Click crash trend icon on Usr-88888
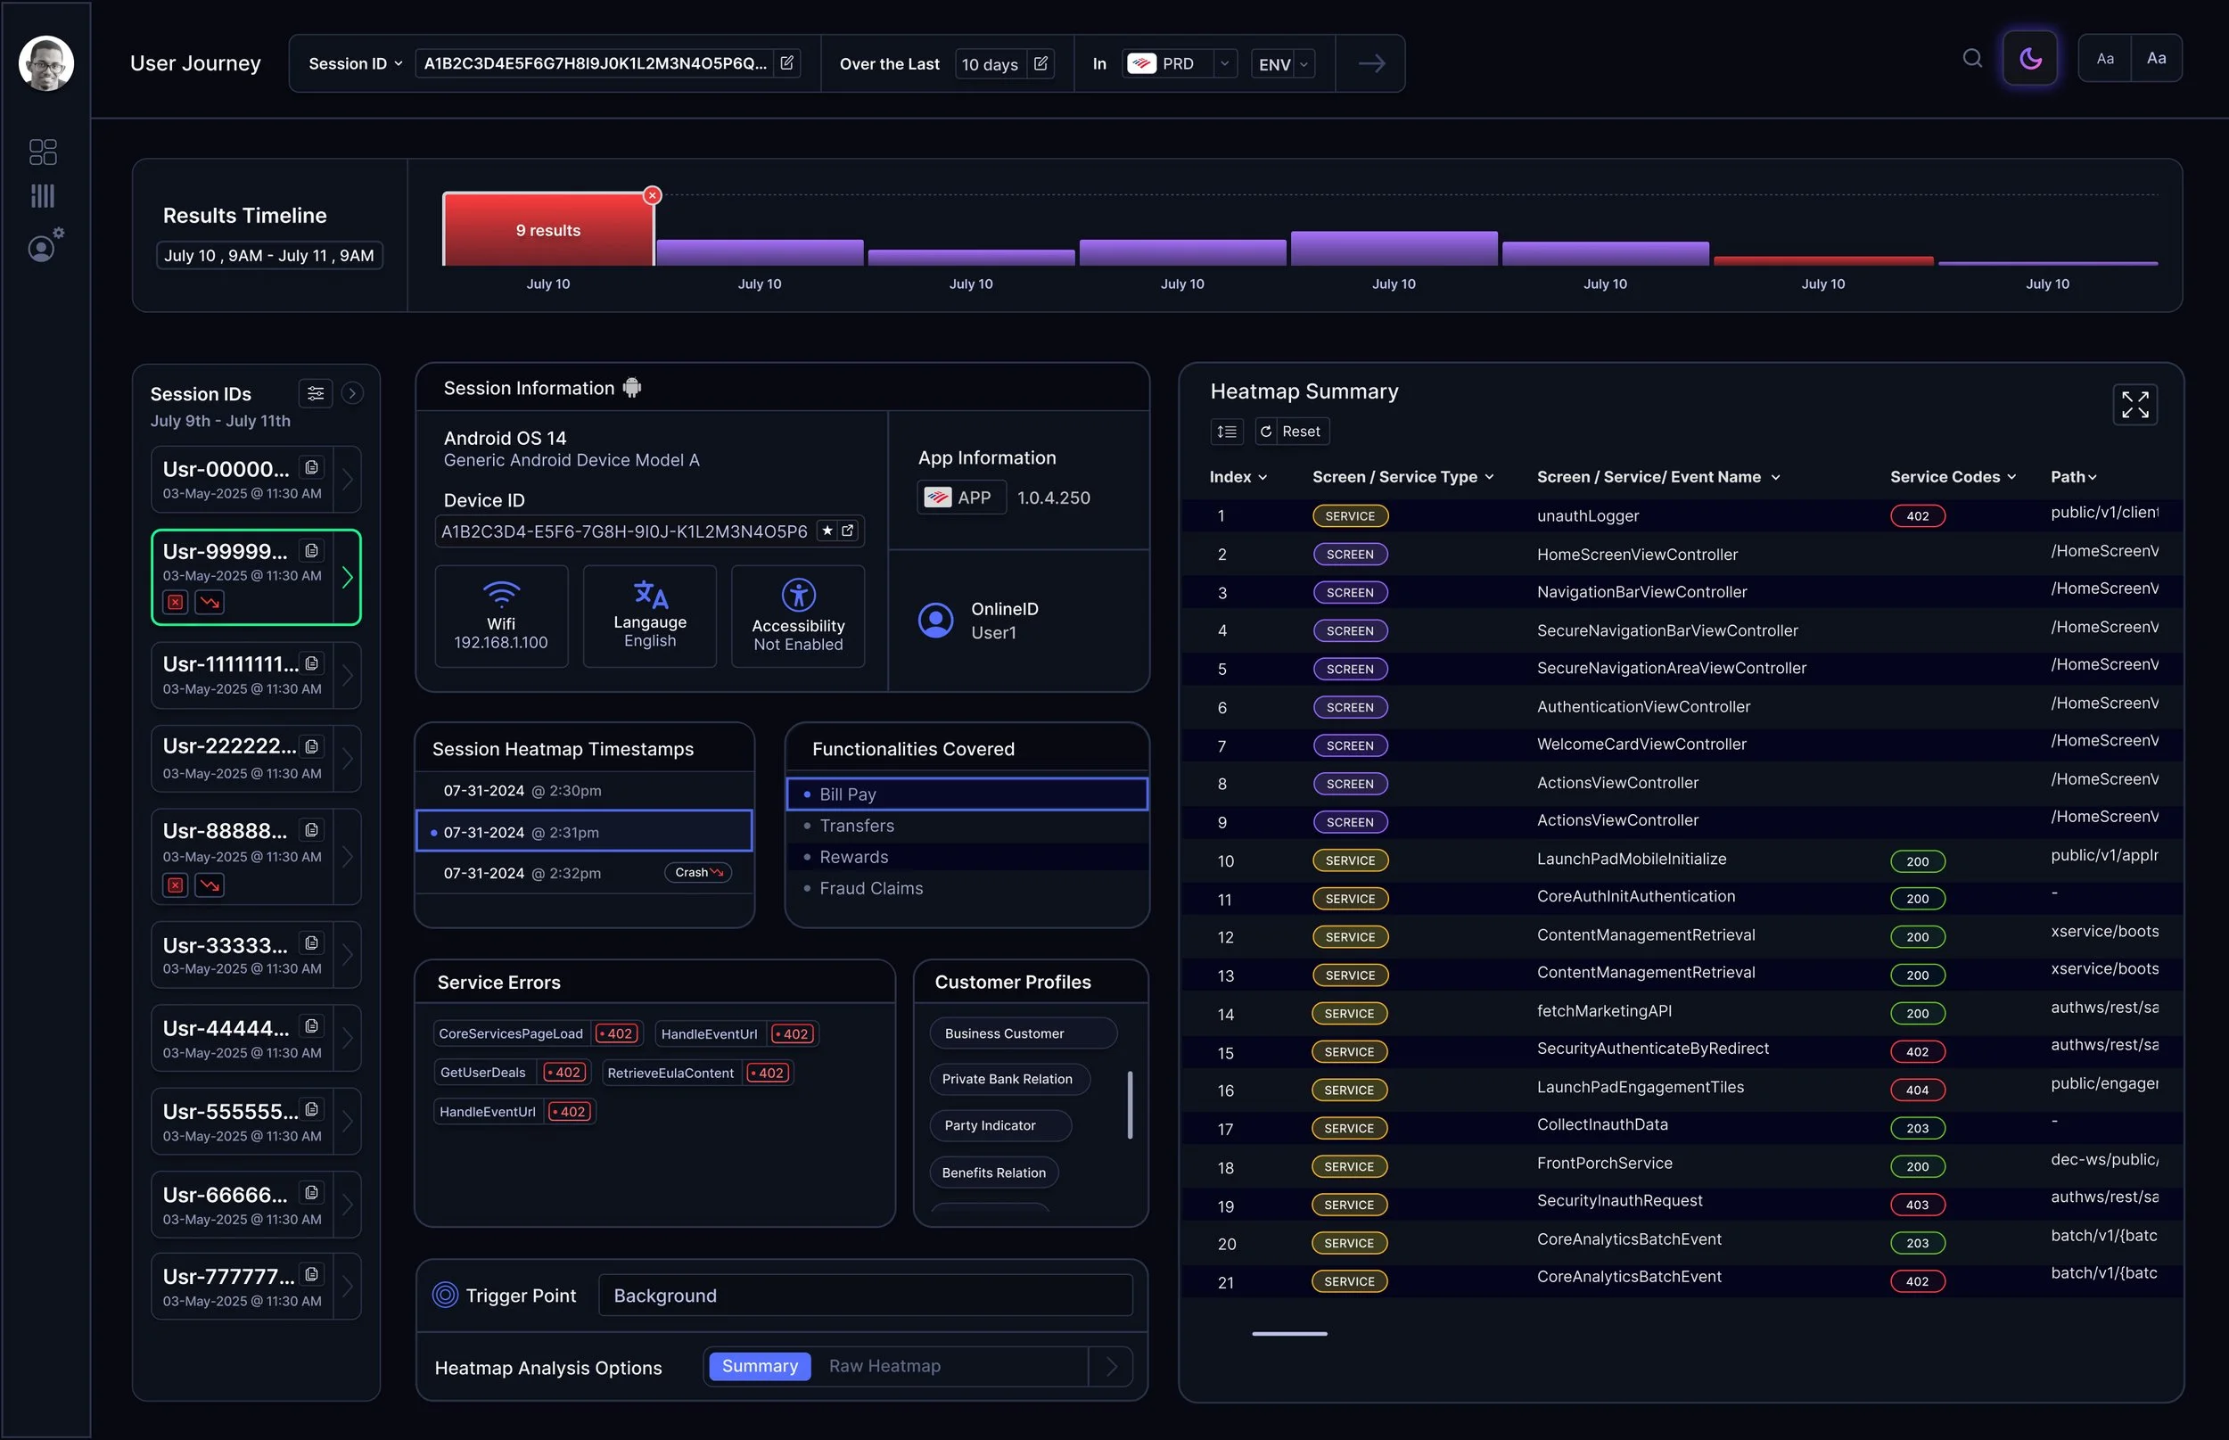This screenshot has width=2229, height=1440. click(x=210, y=885)
